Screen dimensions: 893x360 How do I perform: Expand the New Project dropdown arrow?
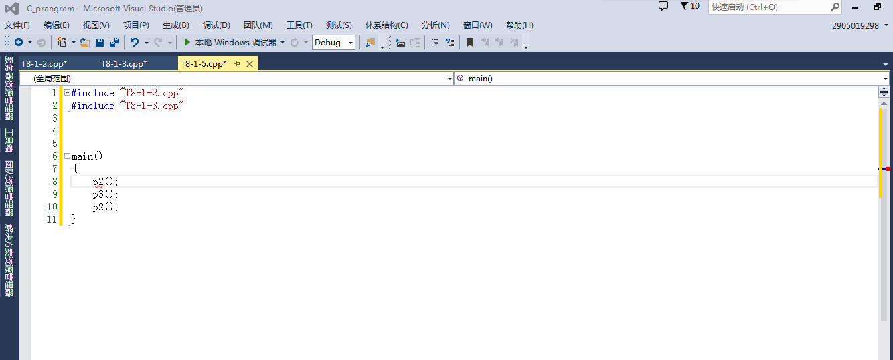click(x=73, y=42)
